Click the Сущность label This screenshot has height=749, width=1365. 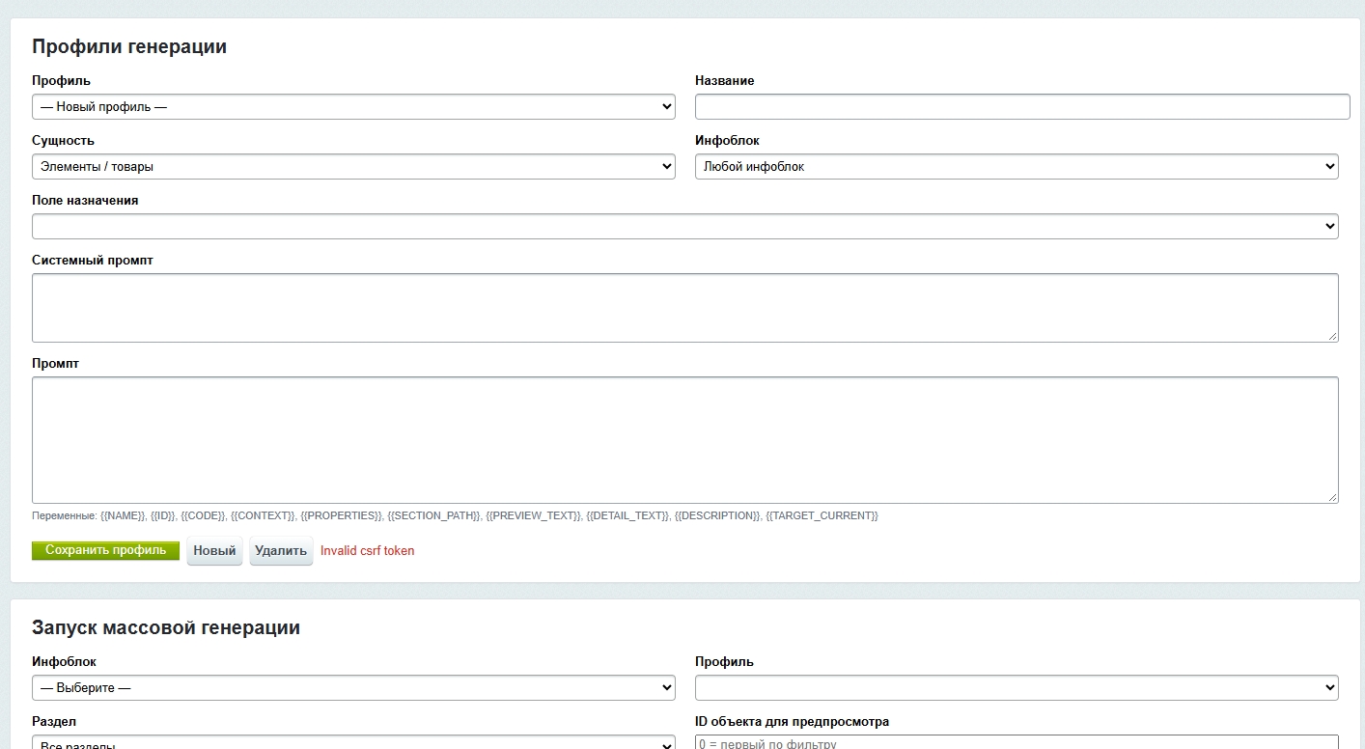pyautogui.click(x=63, y=141)
